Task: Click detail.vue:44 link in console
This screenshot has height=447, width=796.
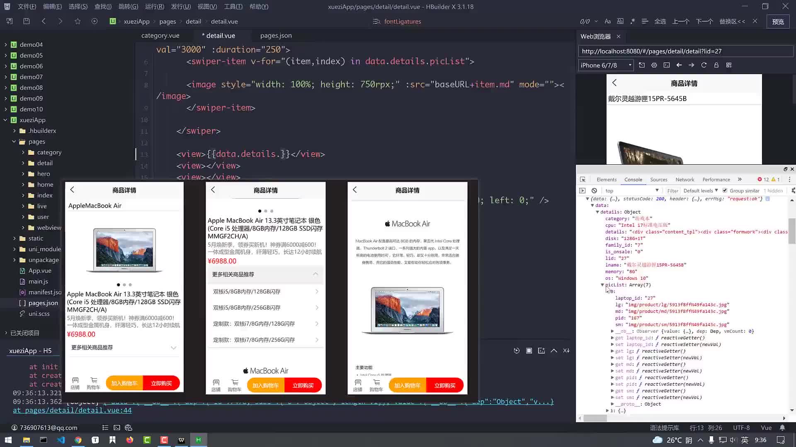Action: 72,410
